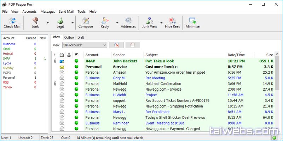The height and width of the screenshot is (141, 283).
Task: Open the Junk View toolbar icon
Action: [149, 20]
